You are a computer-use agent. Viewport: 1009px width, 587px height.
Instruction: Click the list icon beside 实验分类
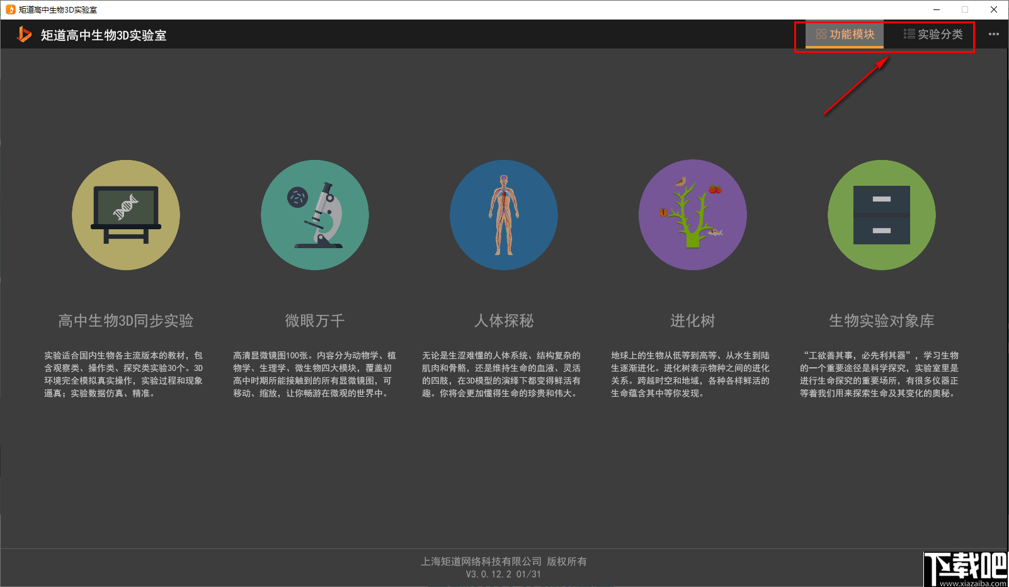point(908,35)
